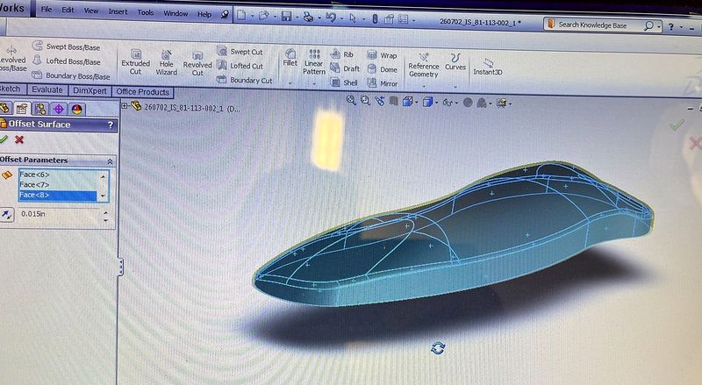Click the Select arrow tool

[x=354, y=18]
